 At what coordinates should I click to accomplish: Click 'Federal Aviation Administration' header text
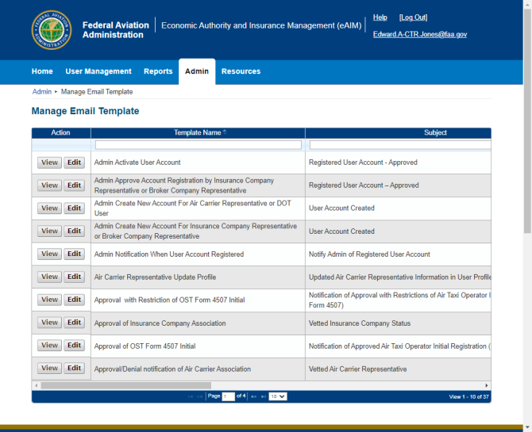point(116,30)
